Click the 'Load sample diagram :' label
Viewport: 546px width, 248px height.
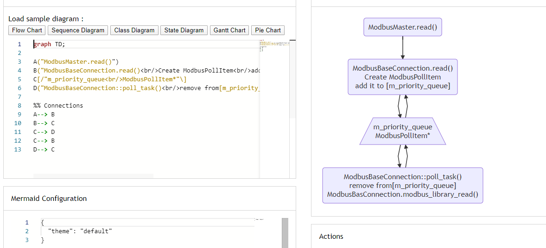[46, 19]
